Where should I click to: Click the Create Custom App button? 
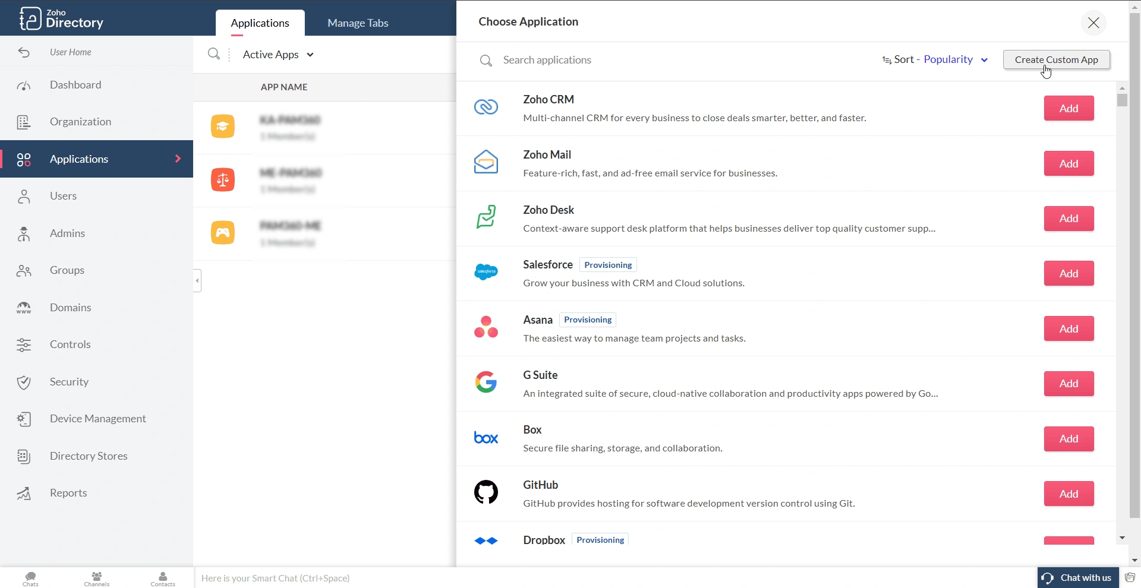click(x=1056, y=59)
